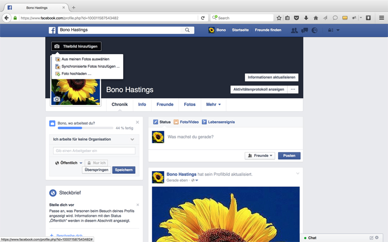Click the search magnifier in Facebook bar
The image size is (388, 242).
(x=187, y=30)
